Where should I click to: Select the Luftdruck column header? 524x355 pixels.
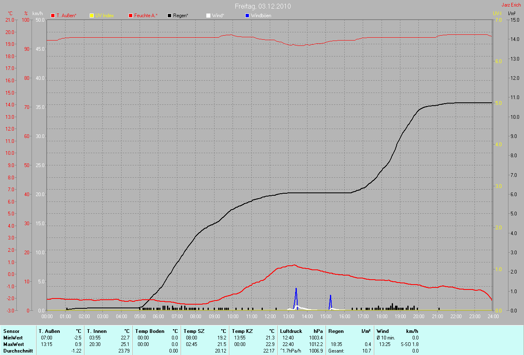point(291,331)
